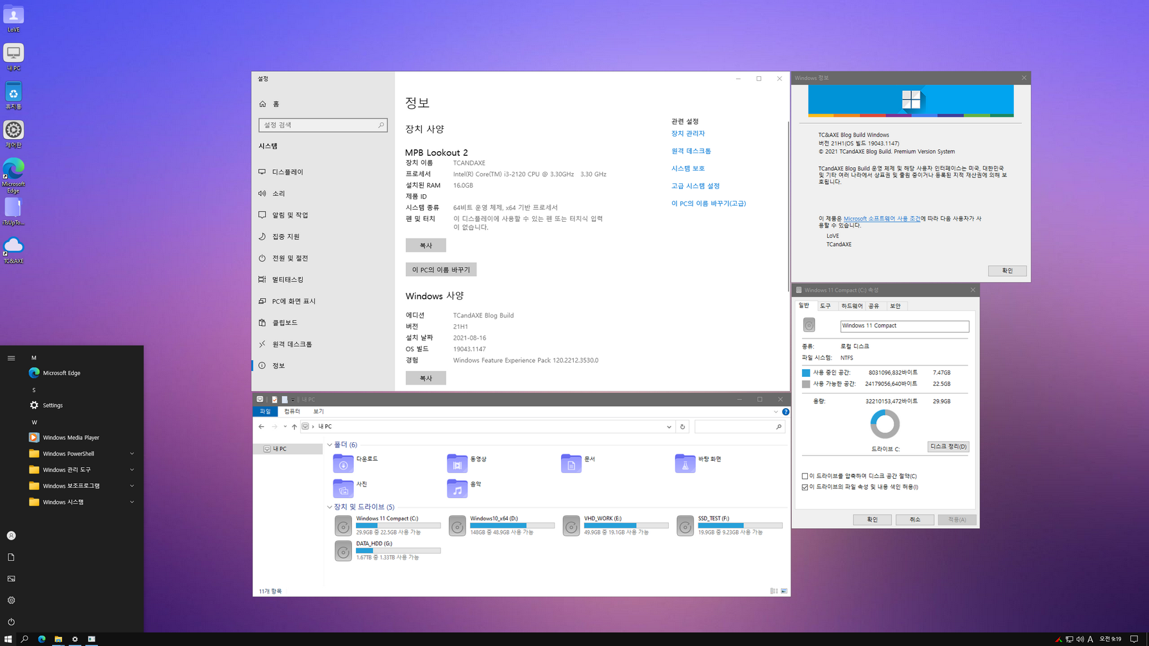Open the notification center icon in tray
The image size is (1149, 646).
(x=1134, y=639)
